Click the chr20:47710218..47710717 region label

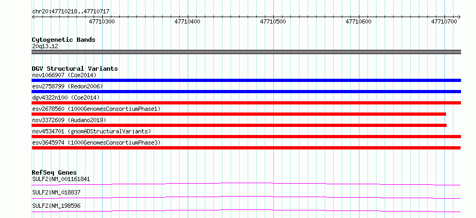point(71,12)
